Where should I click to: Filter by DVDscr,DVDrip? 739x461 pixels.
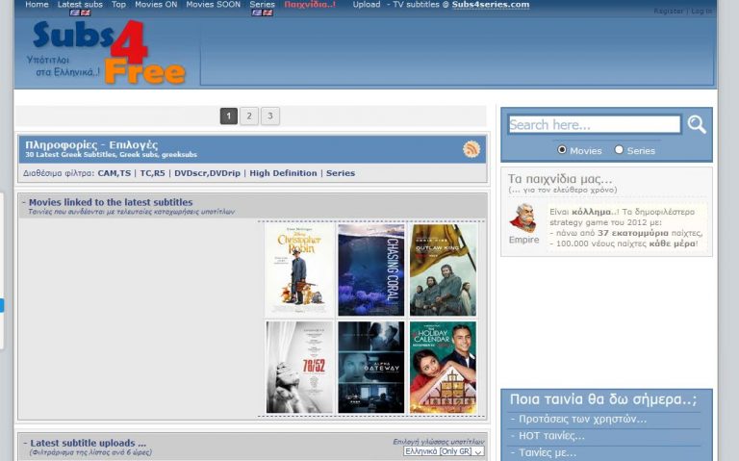tap(208, 173)
